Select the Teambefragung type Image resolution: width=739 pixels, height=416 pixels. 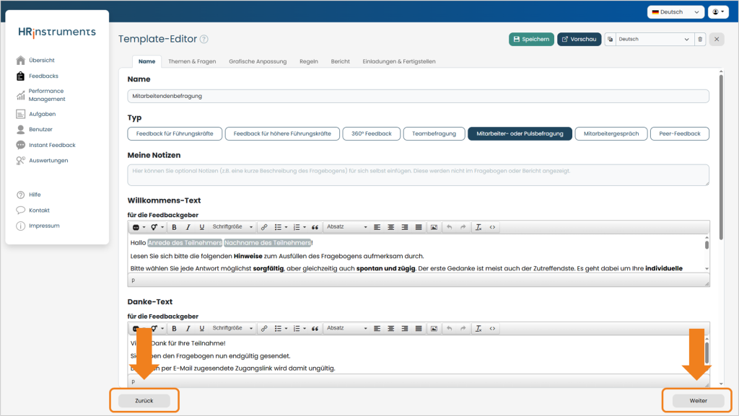(434, 133)
